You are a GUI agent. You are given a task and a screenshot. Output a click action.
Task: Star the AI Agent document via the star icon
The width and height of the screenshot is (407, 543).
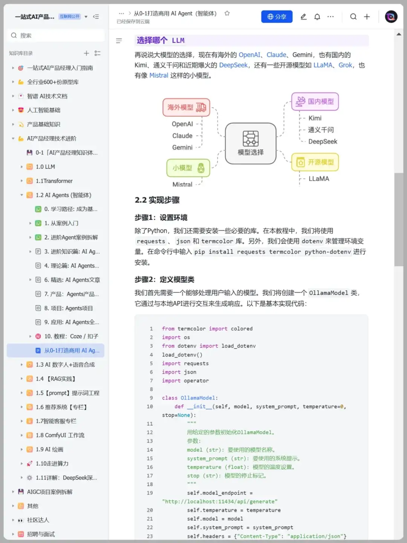[x=227, y=13]
